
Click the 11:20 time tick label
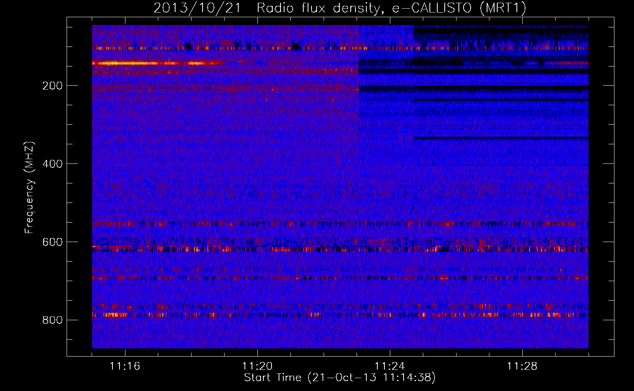click(x=257, y=366)
